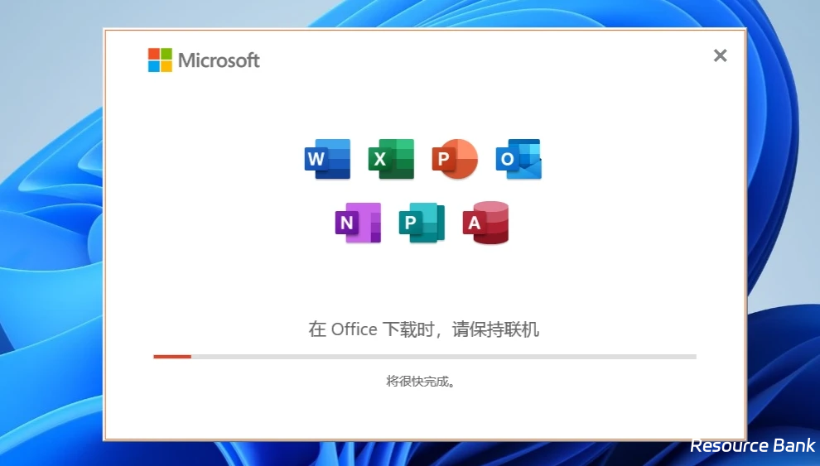Click the word Office in download message
820x466 pixels.
click(354, 329)
